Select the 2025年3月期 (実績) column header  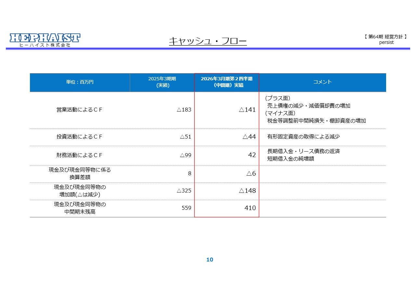tap(162, 82)
